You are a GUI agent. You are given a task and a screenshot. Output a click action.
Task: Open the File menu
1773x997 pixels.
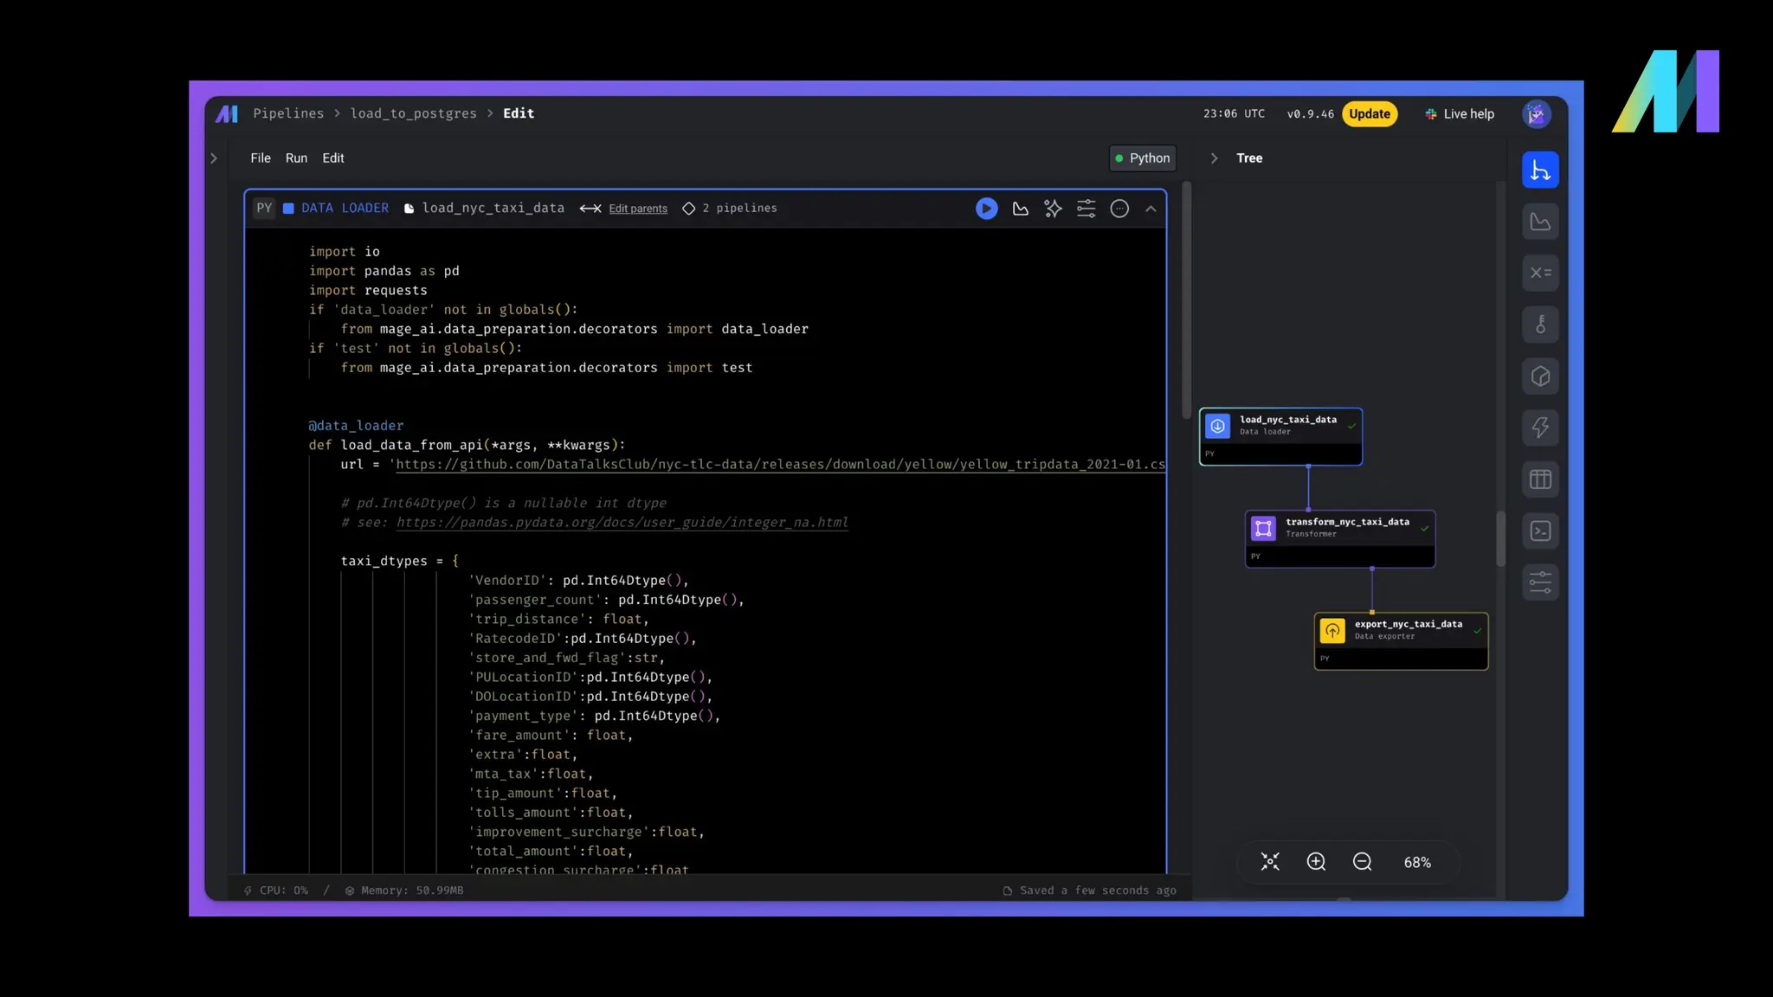tap(261, 158)
